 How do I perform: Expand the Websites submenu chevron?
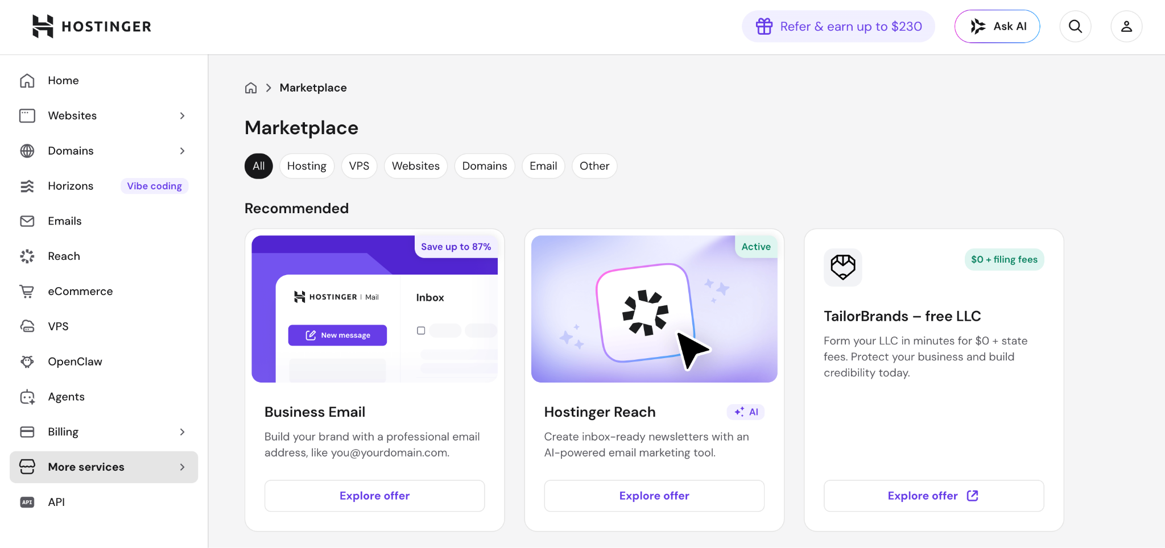182,116
